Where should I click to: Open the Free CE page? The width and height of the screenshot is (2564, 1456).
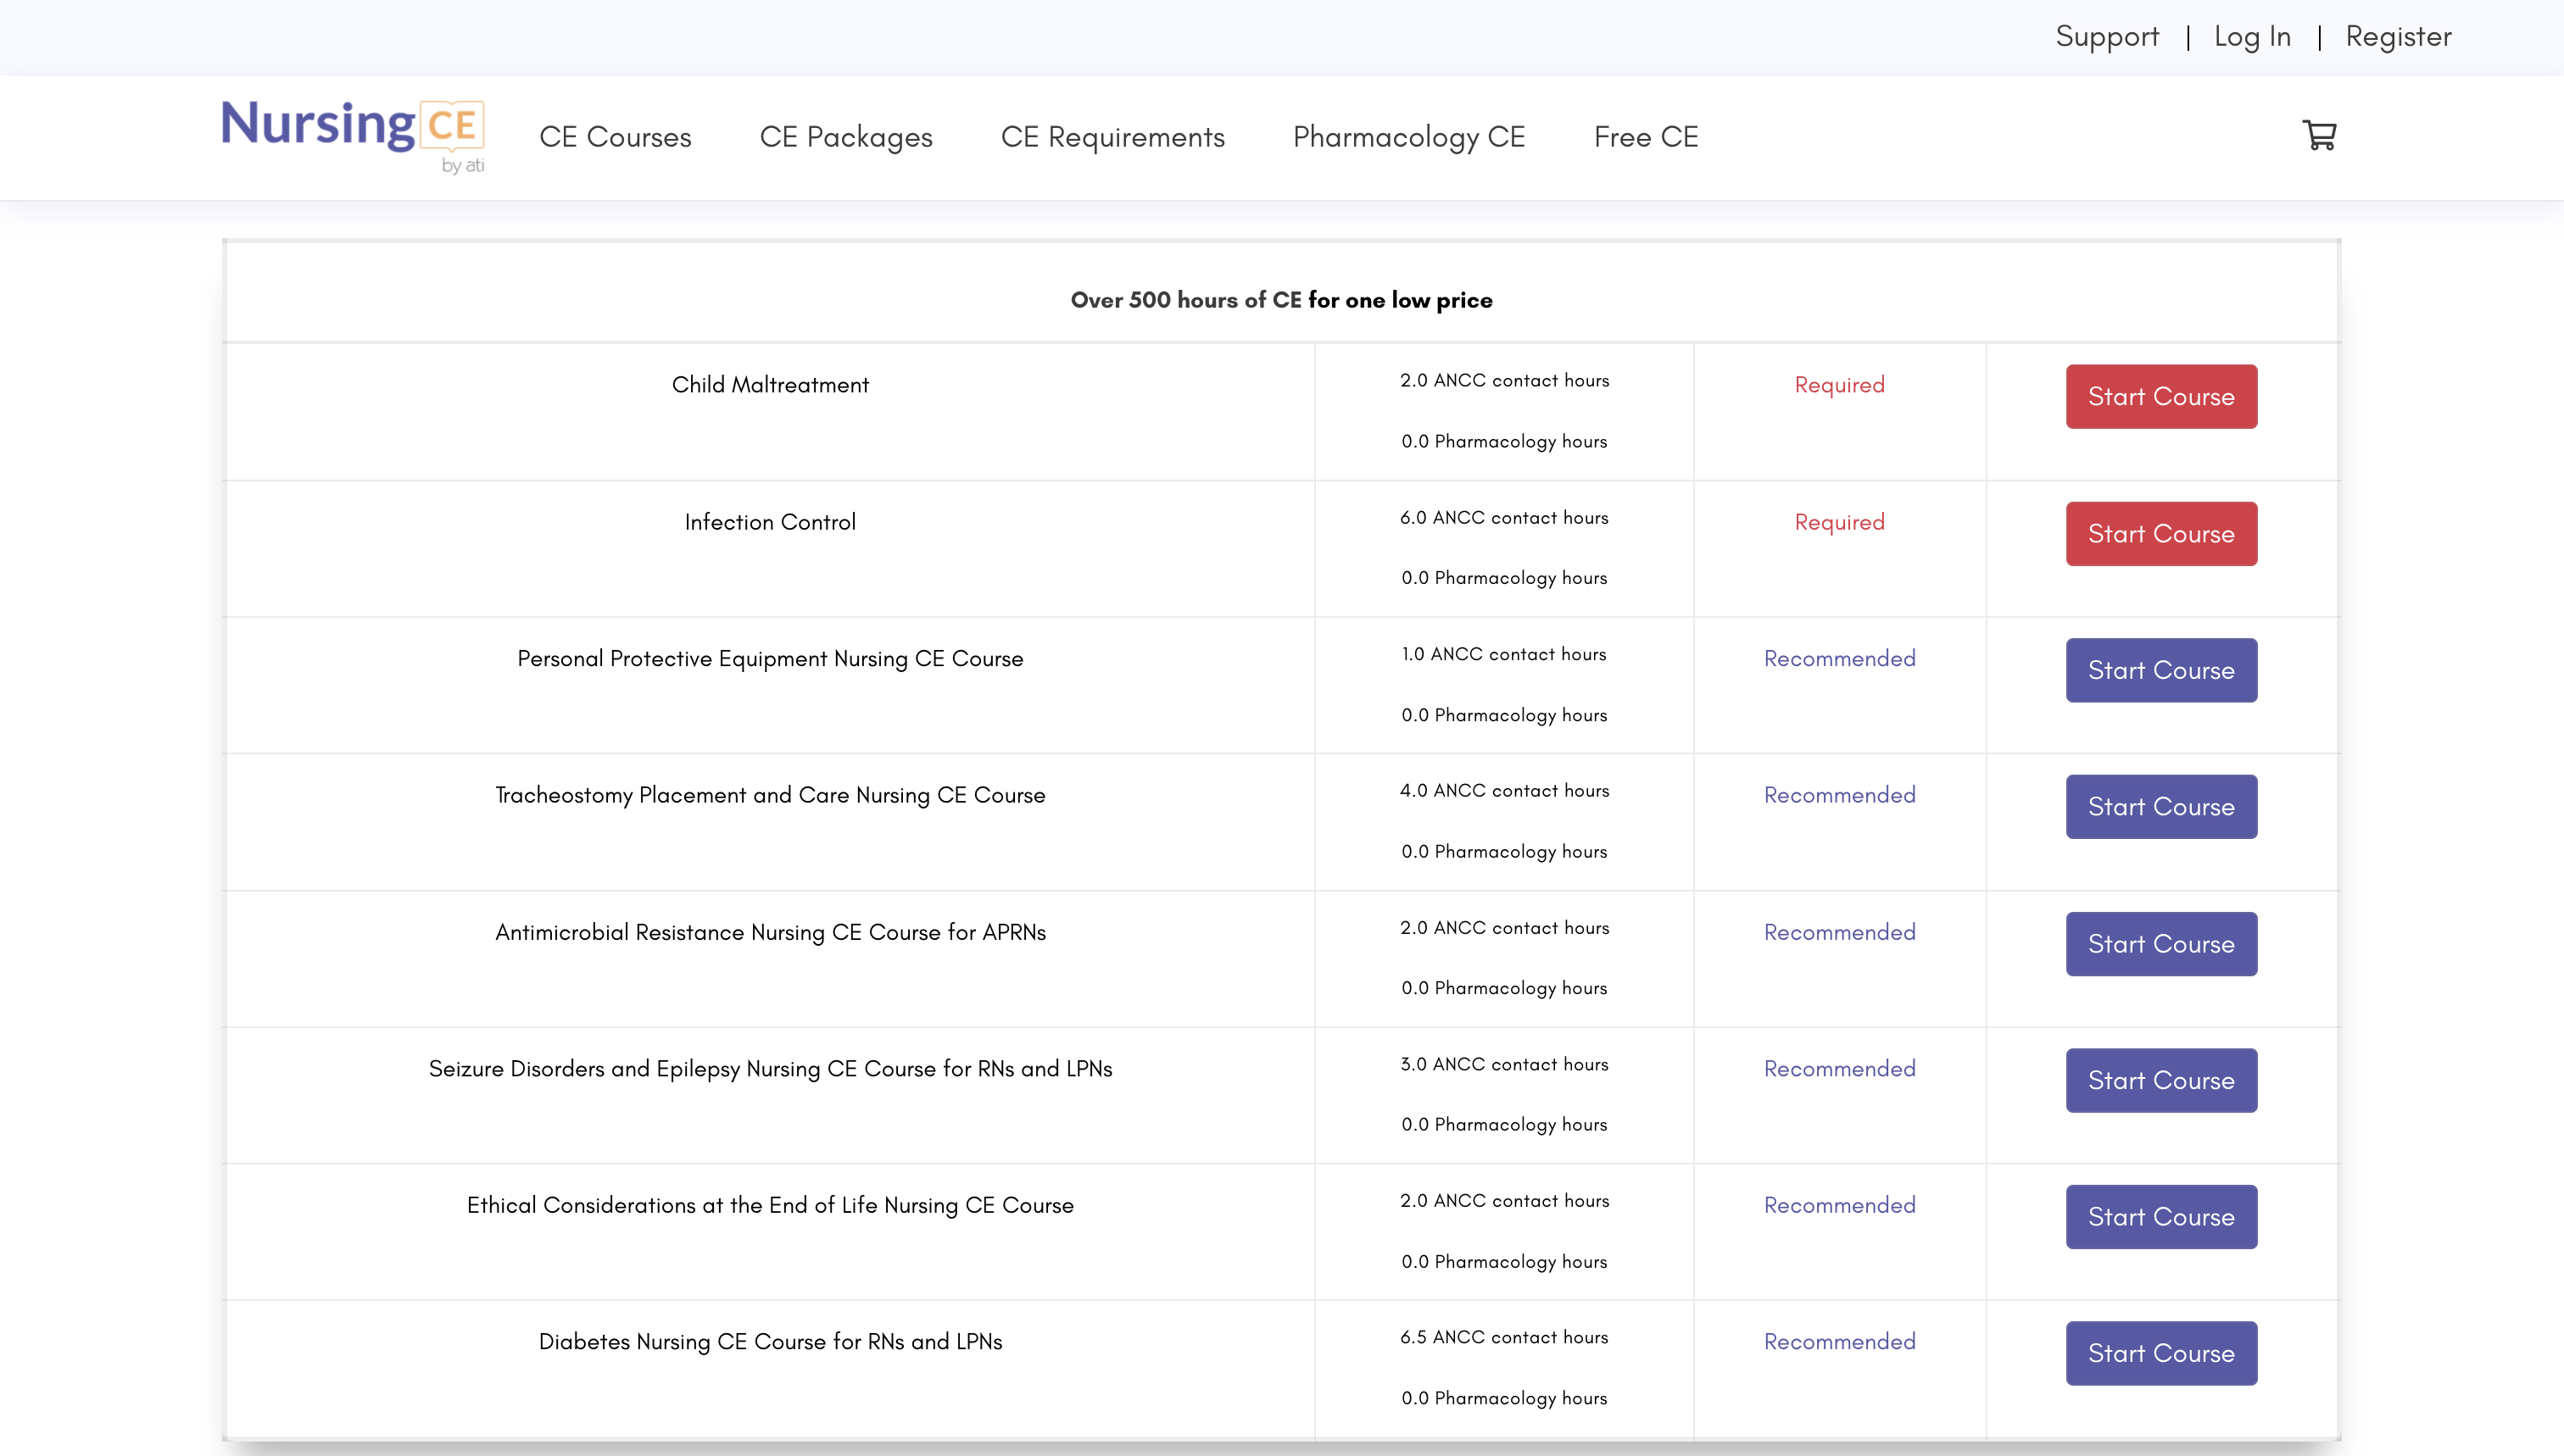coord(1645,138)
